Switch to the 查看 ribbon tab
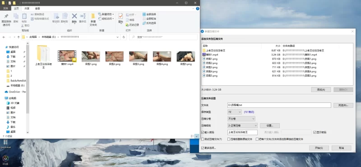 37,9
